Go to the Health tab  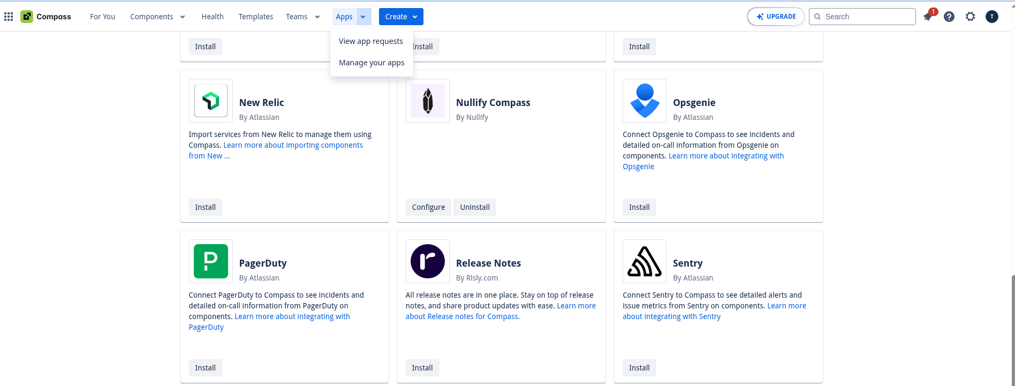click(213, 17)
